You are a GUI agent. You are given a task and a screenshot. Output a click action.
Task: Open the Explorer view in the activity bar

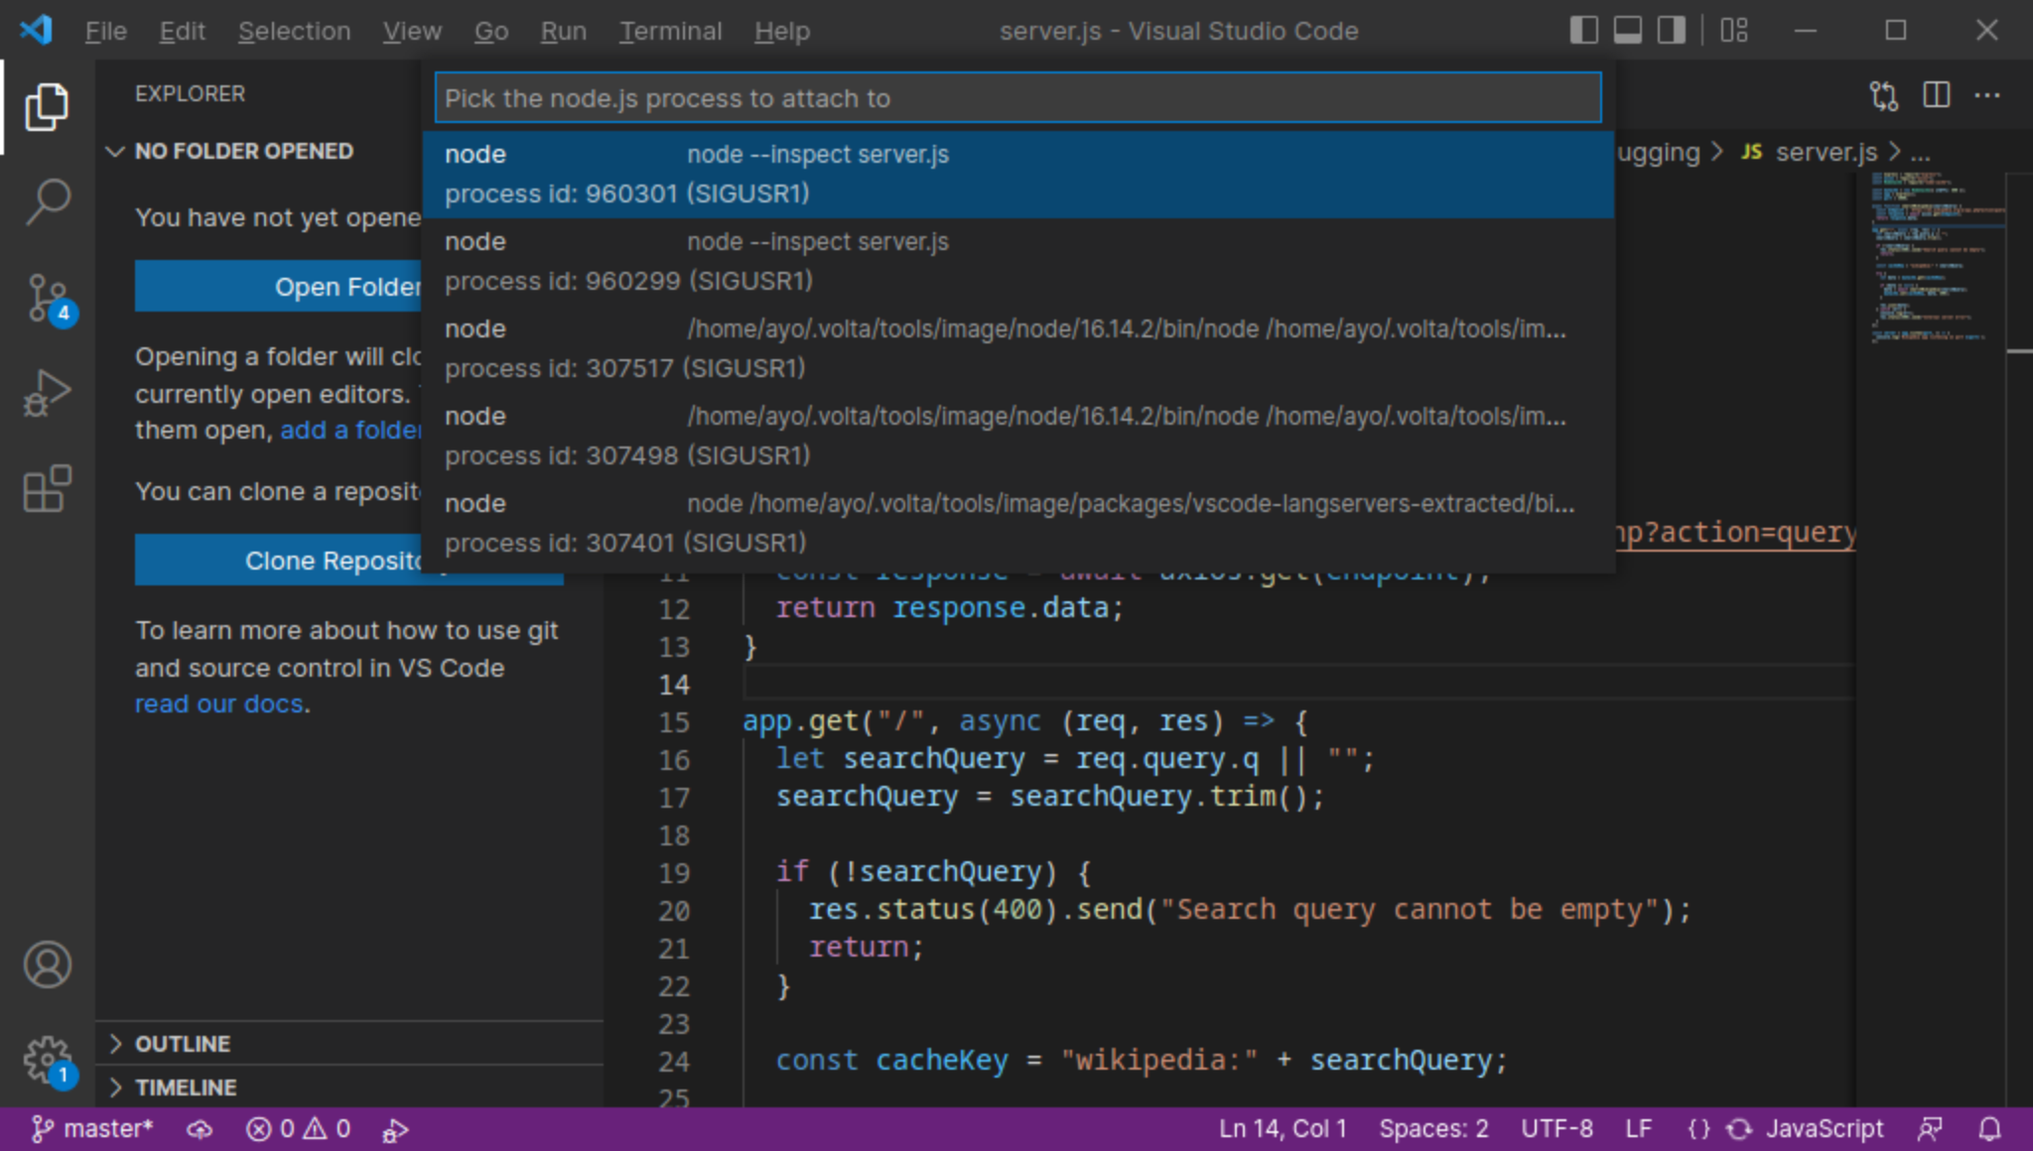point(47,106)
